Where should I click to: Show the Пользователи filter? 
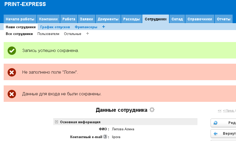(48, 34)
